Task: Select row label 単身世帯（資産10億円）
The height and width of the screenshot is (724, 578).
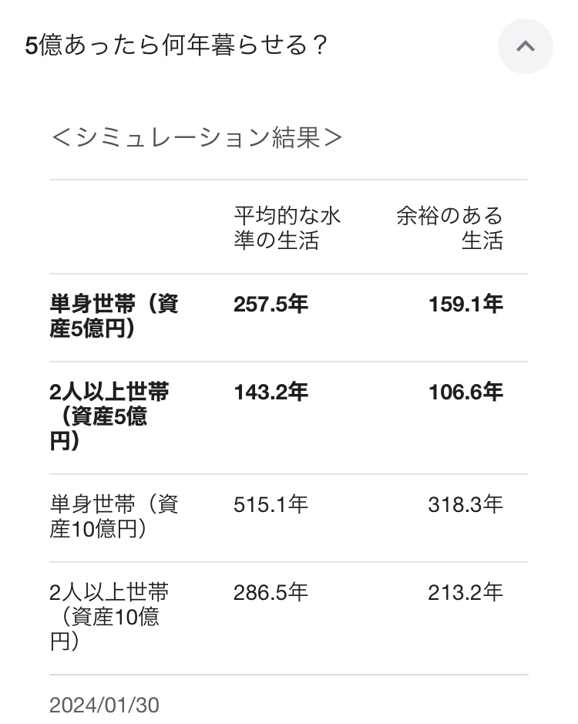Action: [114, 517]
